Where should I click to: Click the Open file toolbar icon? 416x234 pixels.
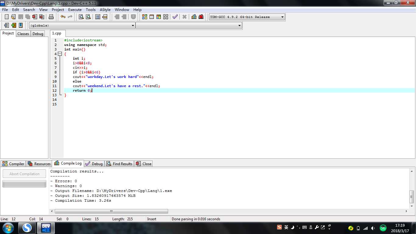tap(13, 17)
